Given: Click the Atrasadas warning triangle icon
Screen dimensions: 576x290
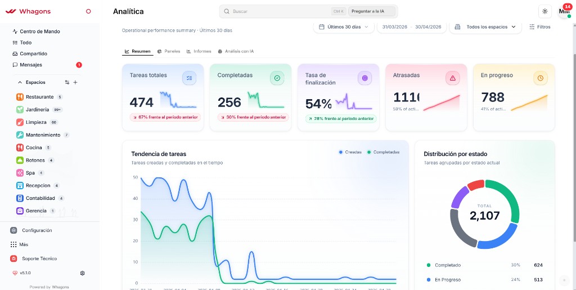Looking at the screenshot, I should tap(453, 78).
